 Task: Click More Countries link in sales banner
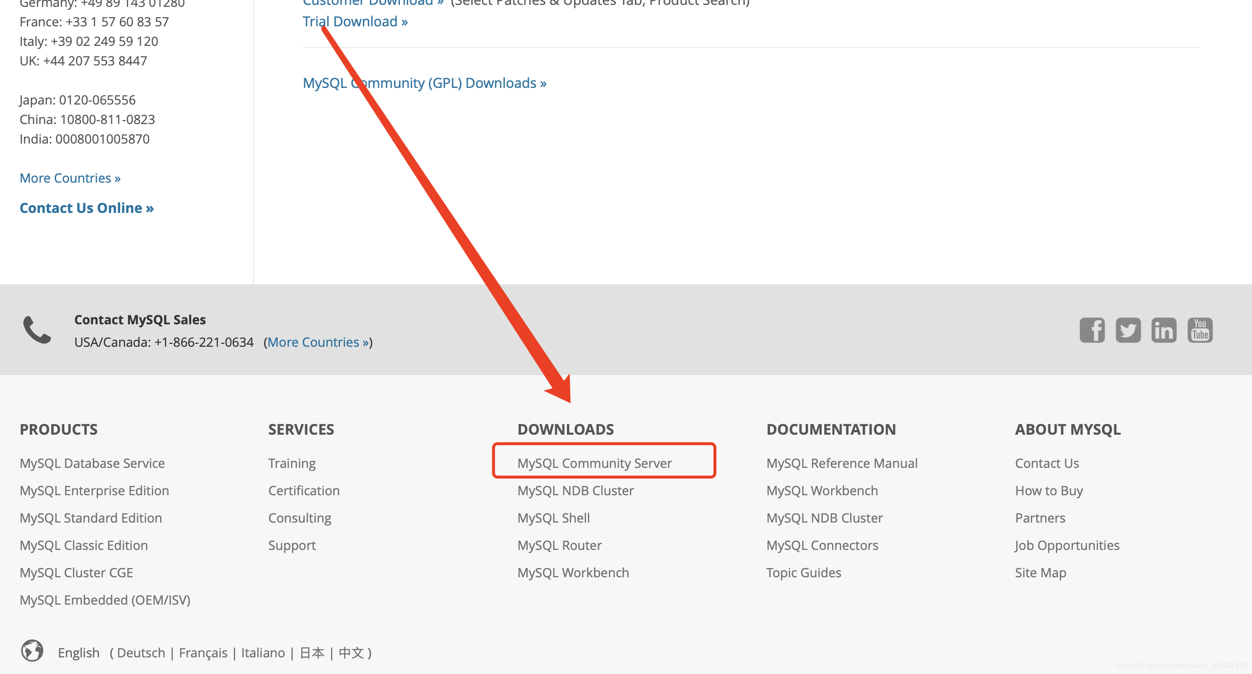click(x=318, y=342)
